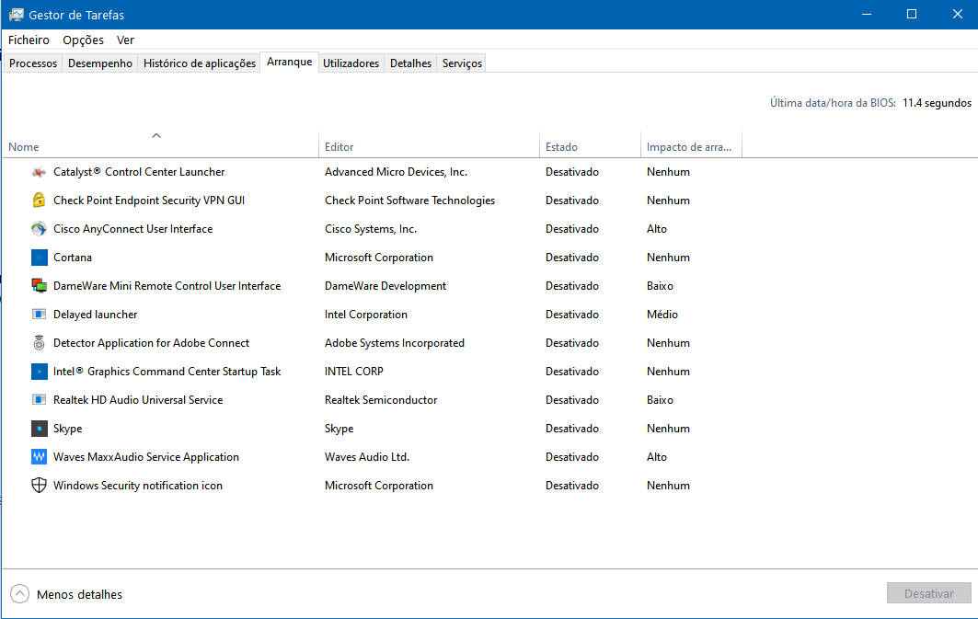Maximize the Gestor de Tarefas window
The width and height of the screenshot is (978, 619).
911,15
